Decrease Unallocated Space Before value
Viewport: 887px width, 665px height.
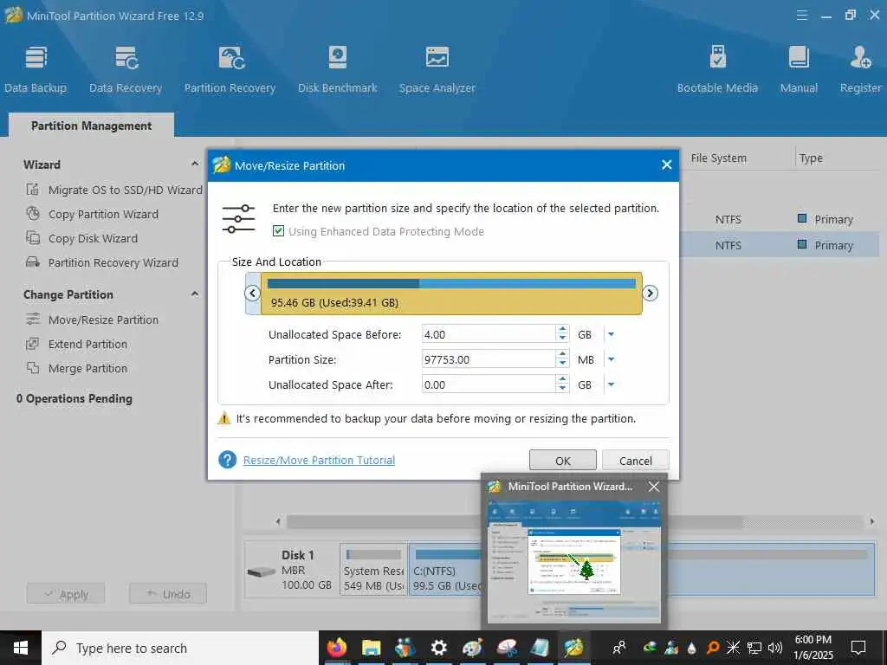pos(562,339)
